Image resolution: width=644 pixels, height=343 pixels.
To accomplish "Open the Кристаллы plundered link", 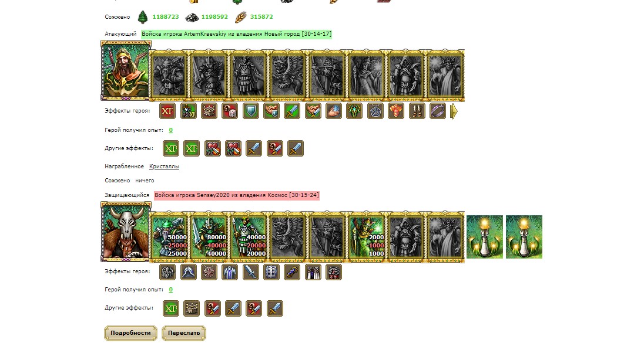I will pos(164,167).
